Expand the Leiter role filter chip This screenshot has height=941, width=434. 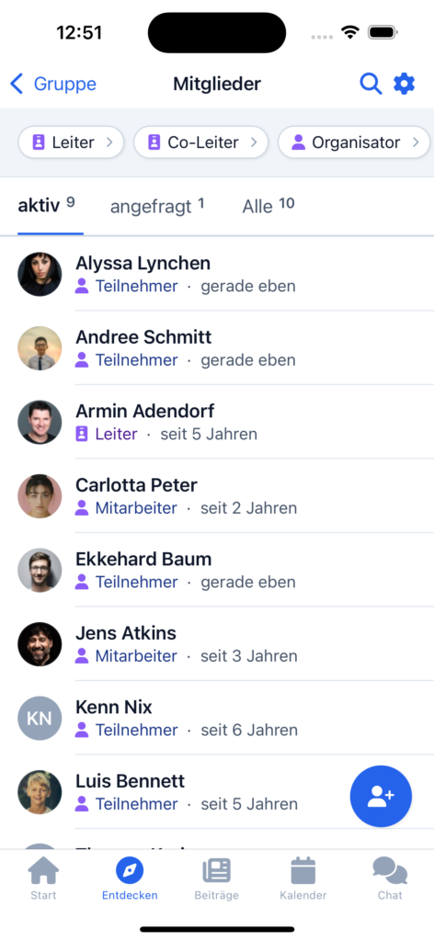71,142
